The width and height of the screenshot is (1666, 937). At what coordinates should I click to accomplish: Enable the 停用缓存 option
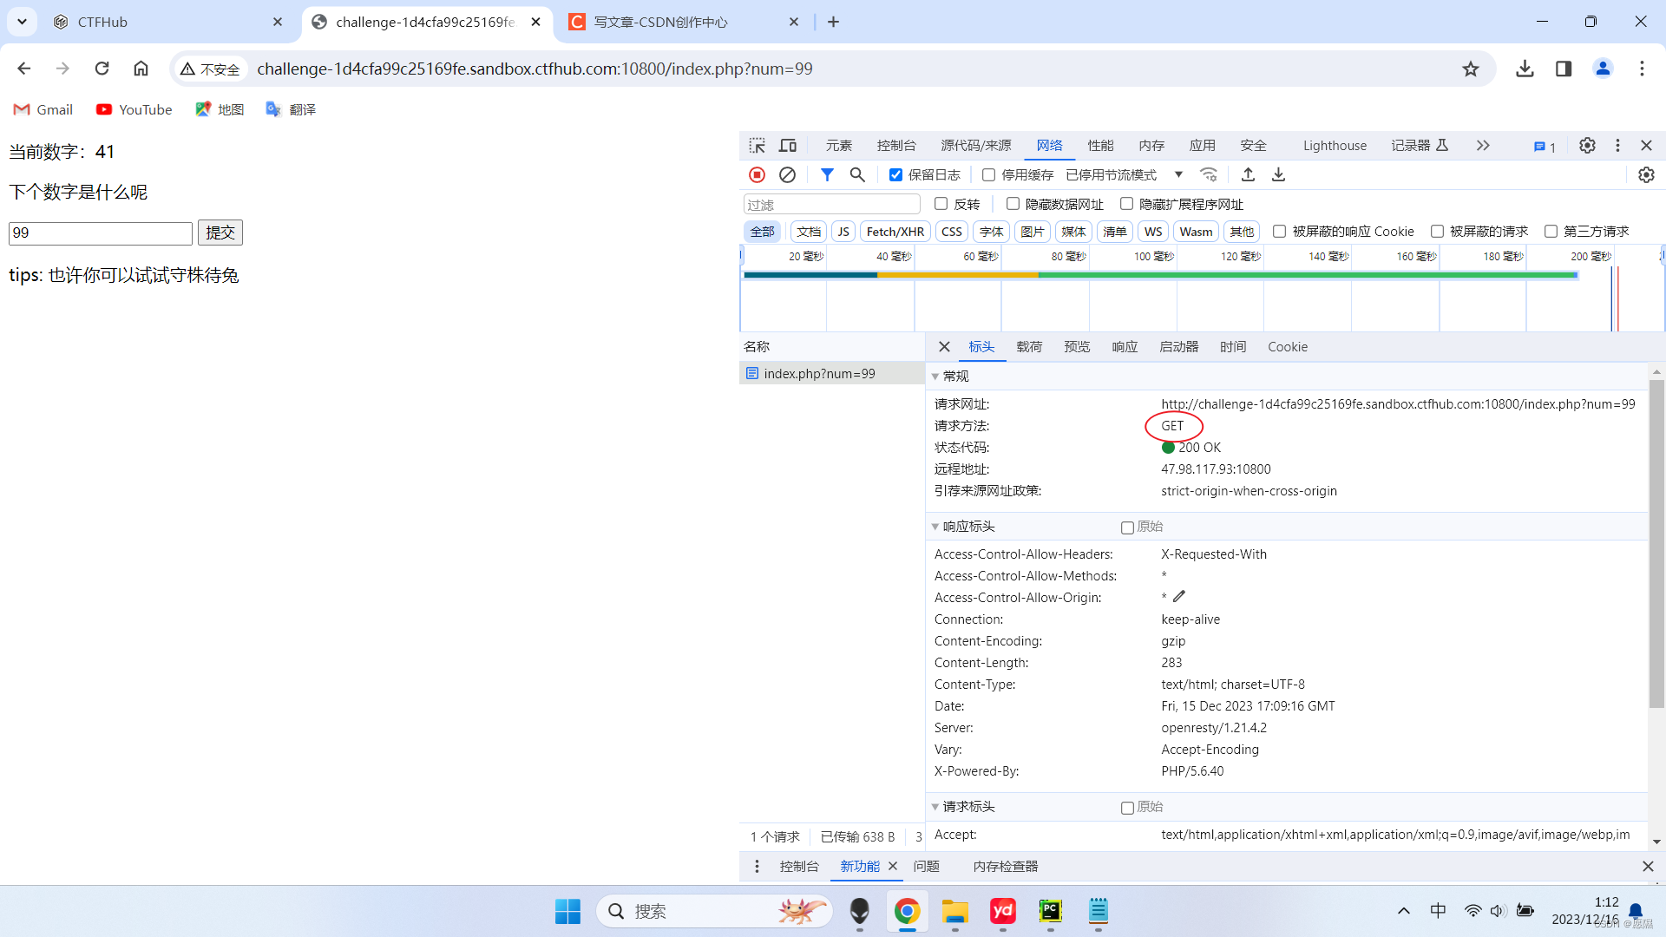point(988,174)
